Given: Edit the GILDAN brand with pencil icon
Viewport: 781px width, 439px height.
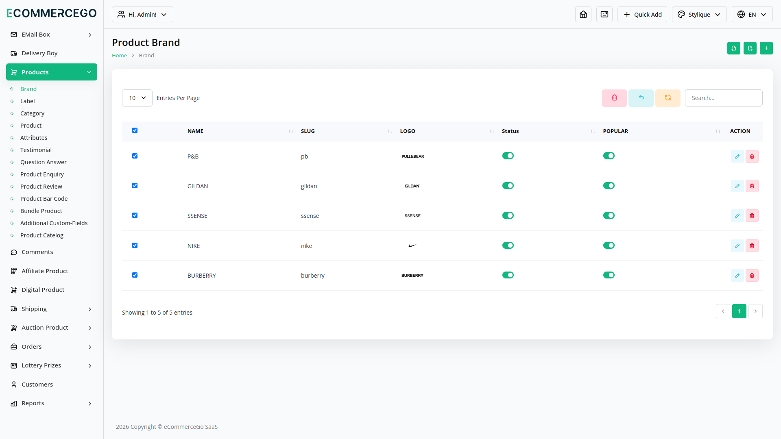Looking at the screenshot, I should click(x=737, y=186).
